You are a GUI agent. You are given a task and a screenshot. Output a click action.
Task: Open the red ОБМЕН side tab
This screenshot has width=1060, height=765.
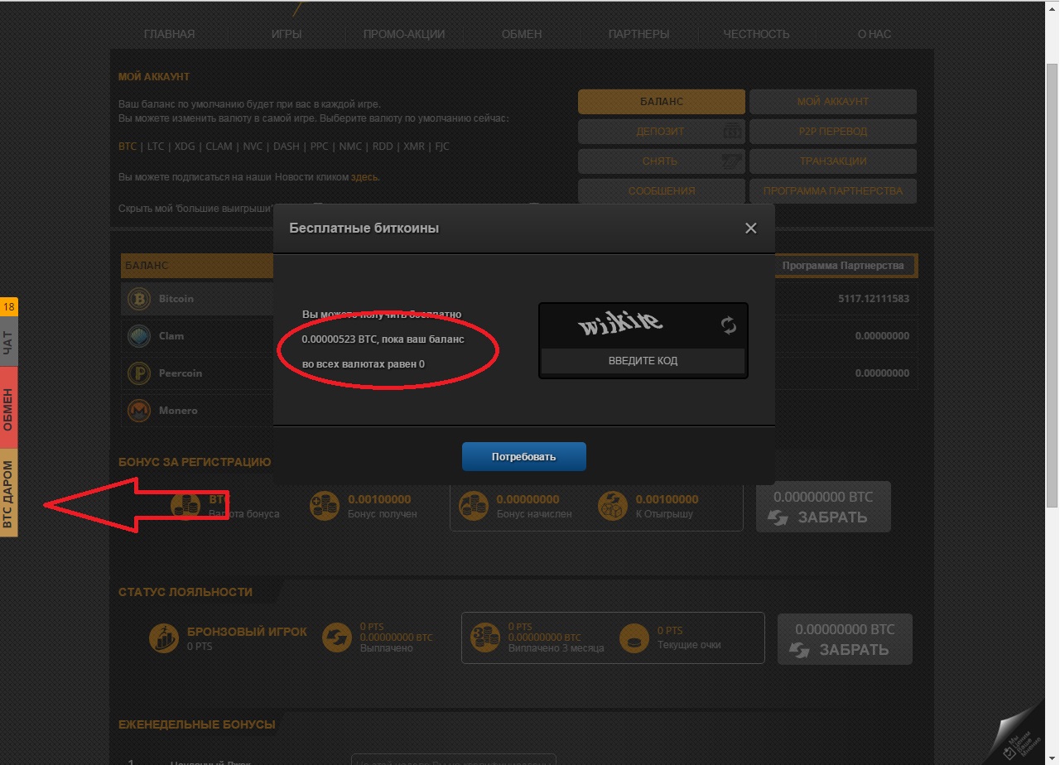(x=9, y=407)
